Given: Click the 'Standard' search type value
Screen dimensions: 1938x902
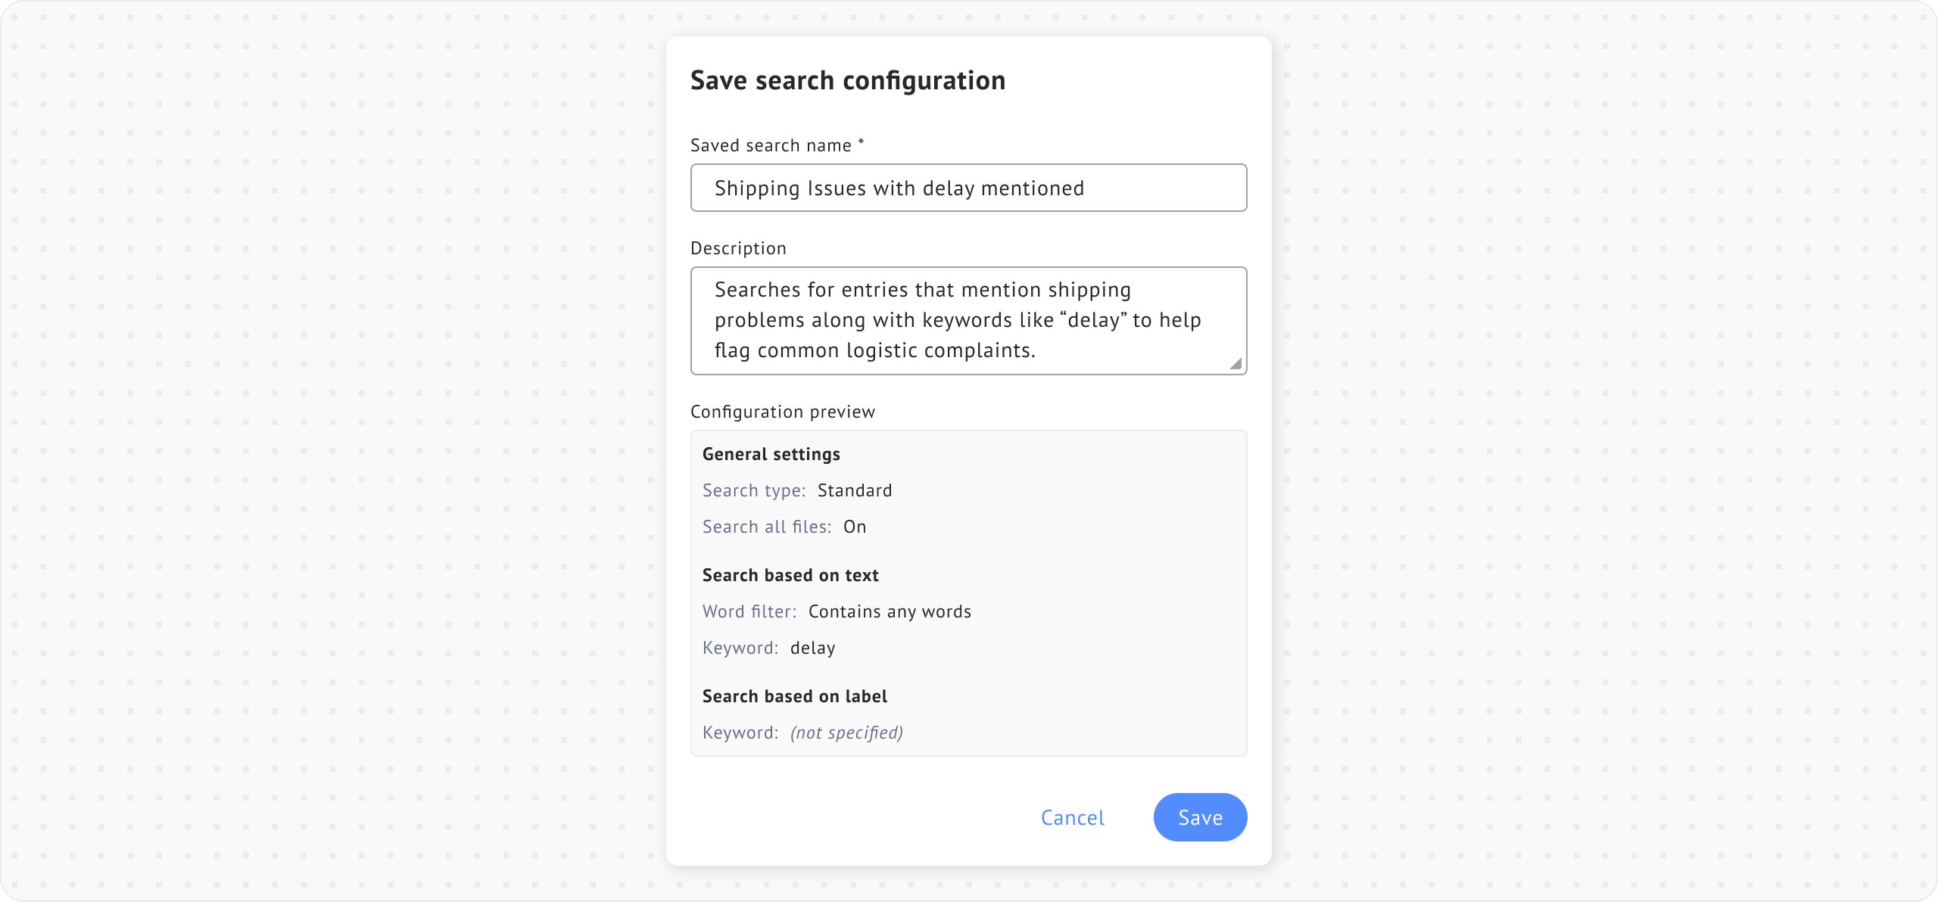Looking at the screenshot, I should point(855,490).
